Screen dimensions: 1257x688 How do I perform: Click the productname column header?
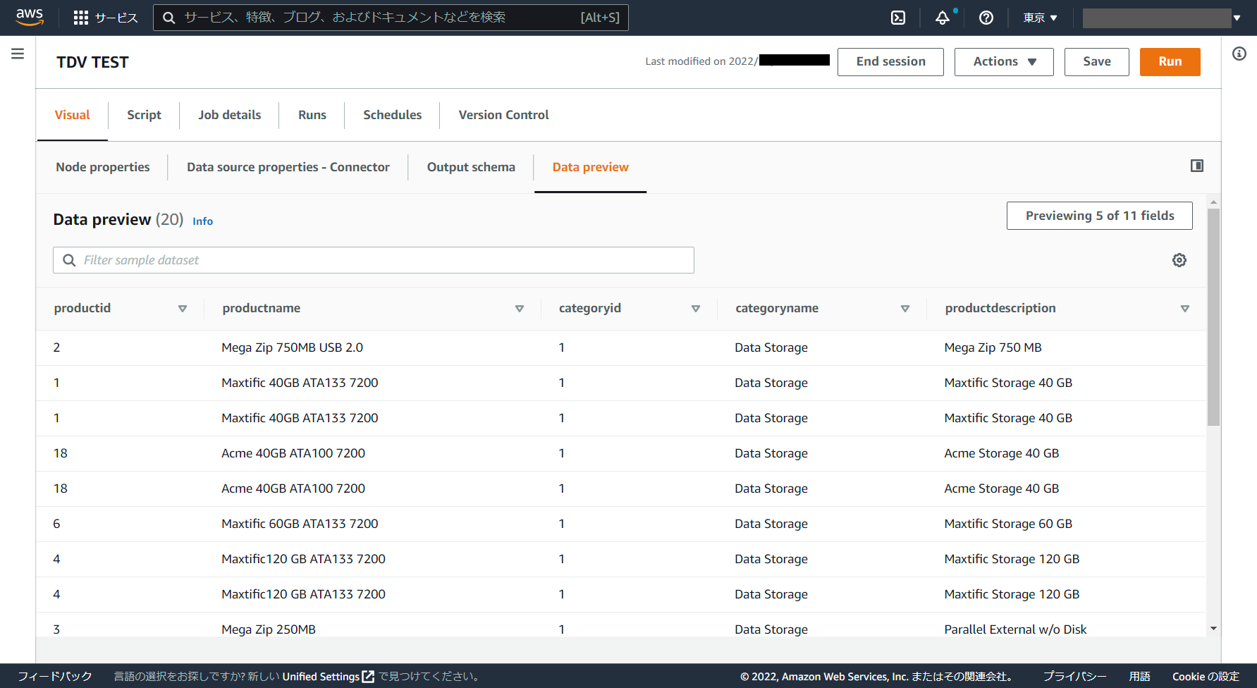(262, 308)
